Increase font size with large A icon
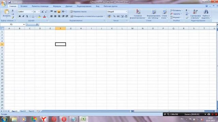Image resolution: width=218 pixels, height=122 pixels. [x=42, y=12]
